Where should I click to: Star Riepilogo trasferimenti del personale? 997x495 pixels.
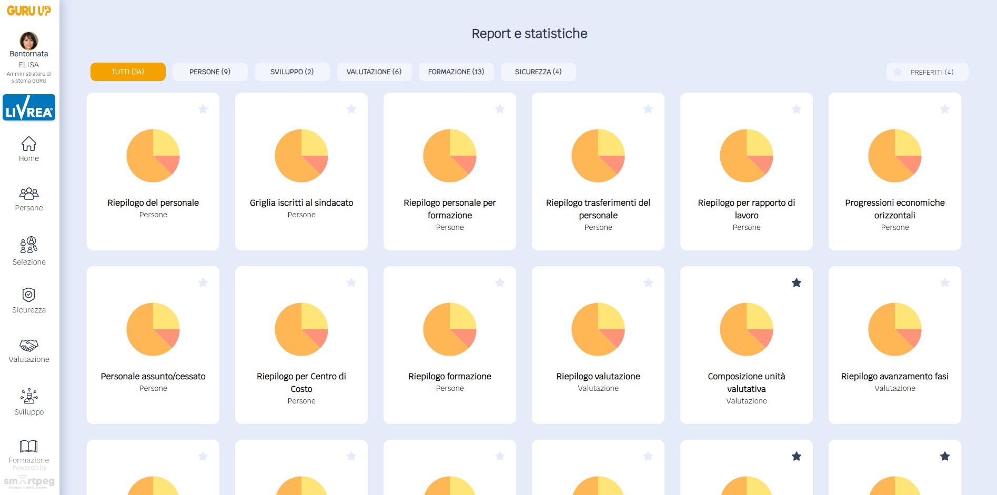(648, 109)
